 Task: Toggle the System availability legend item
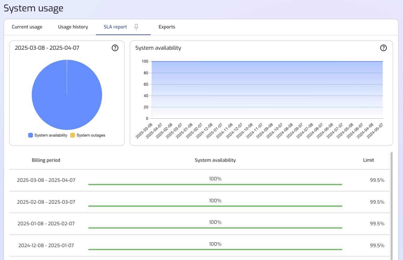coord(48,135)
